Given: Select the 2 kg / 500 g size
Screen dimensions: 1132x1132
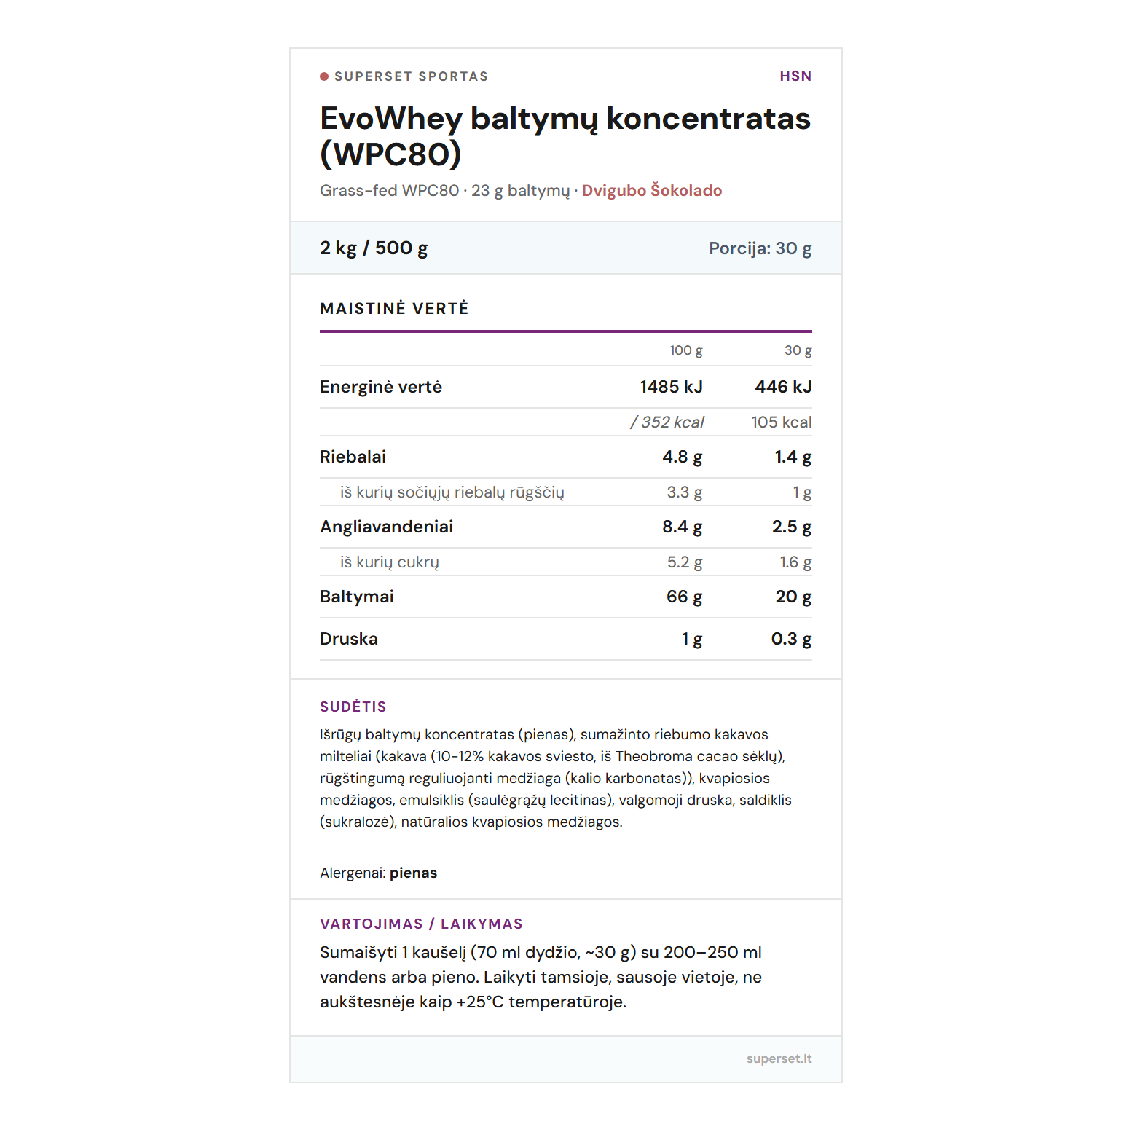Looking at the screenshot, I should click(374, 248).
